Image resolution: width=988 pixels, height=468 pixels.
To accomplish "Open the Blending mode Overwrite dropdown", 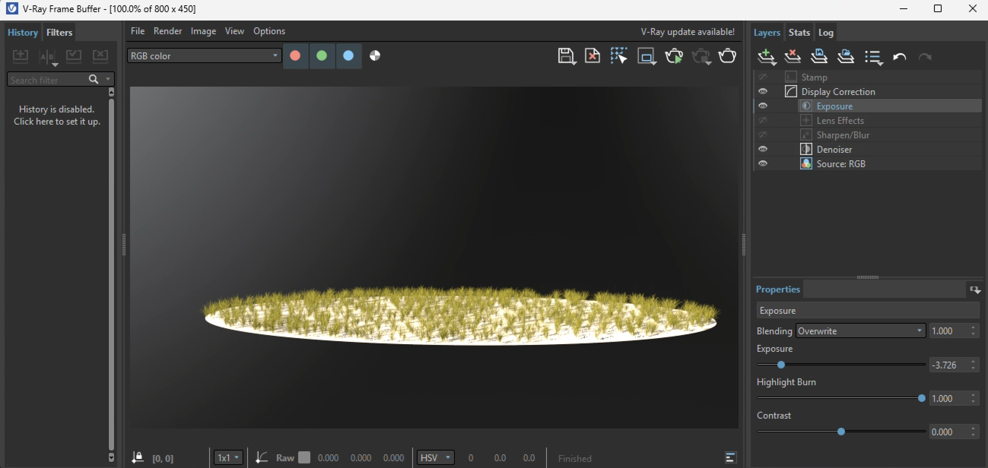I will click(x=860, y=331).
